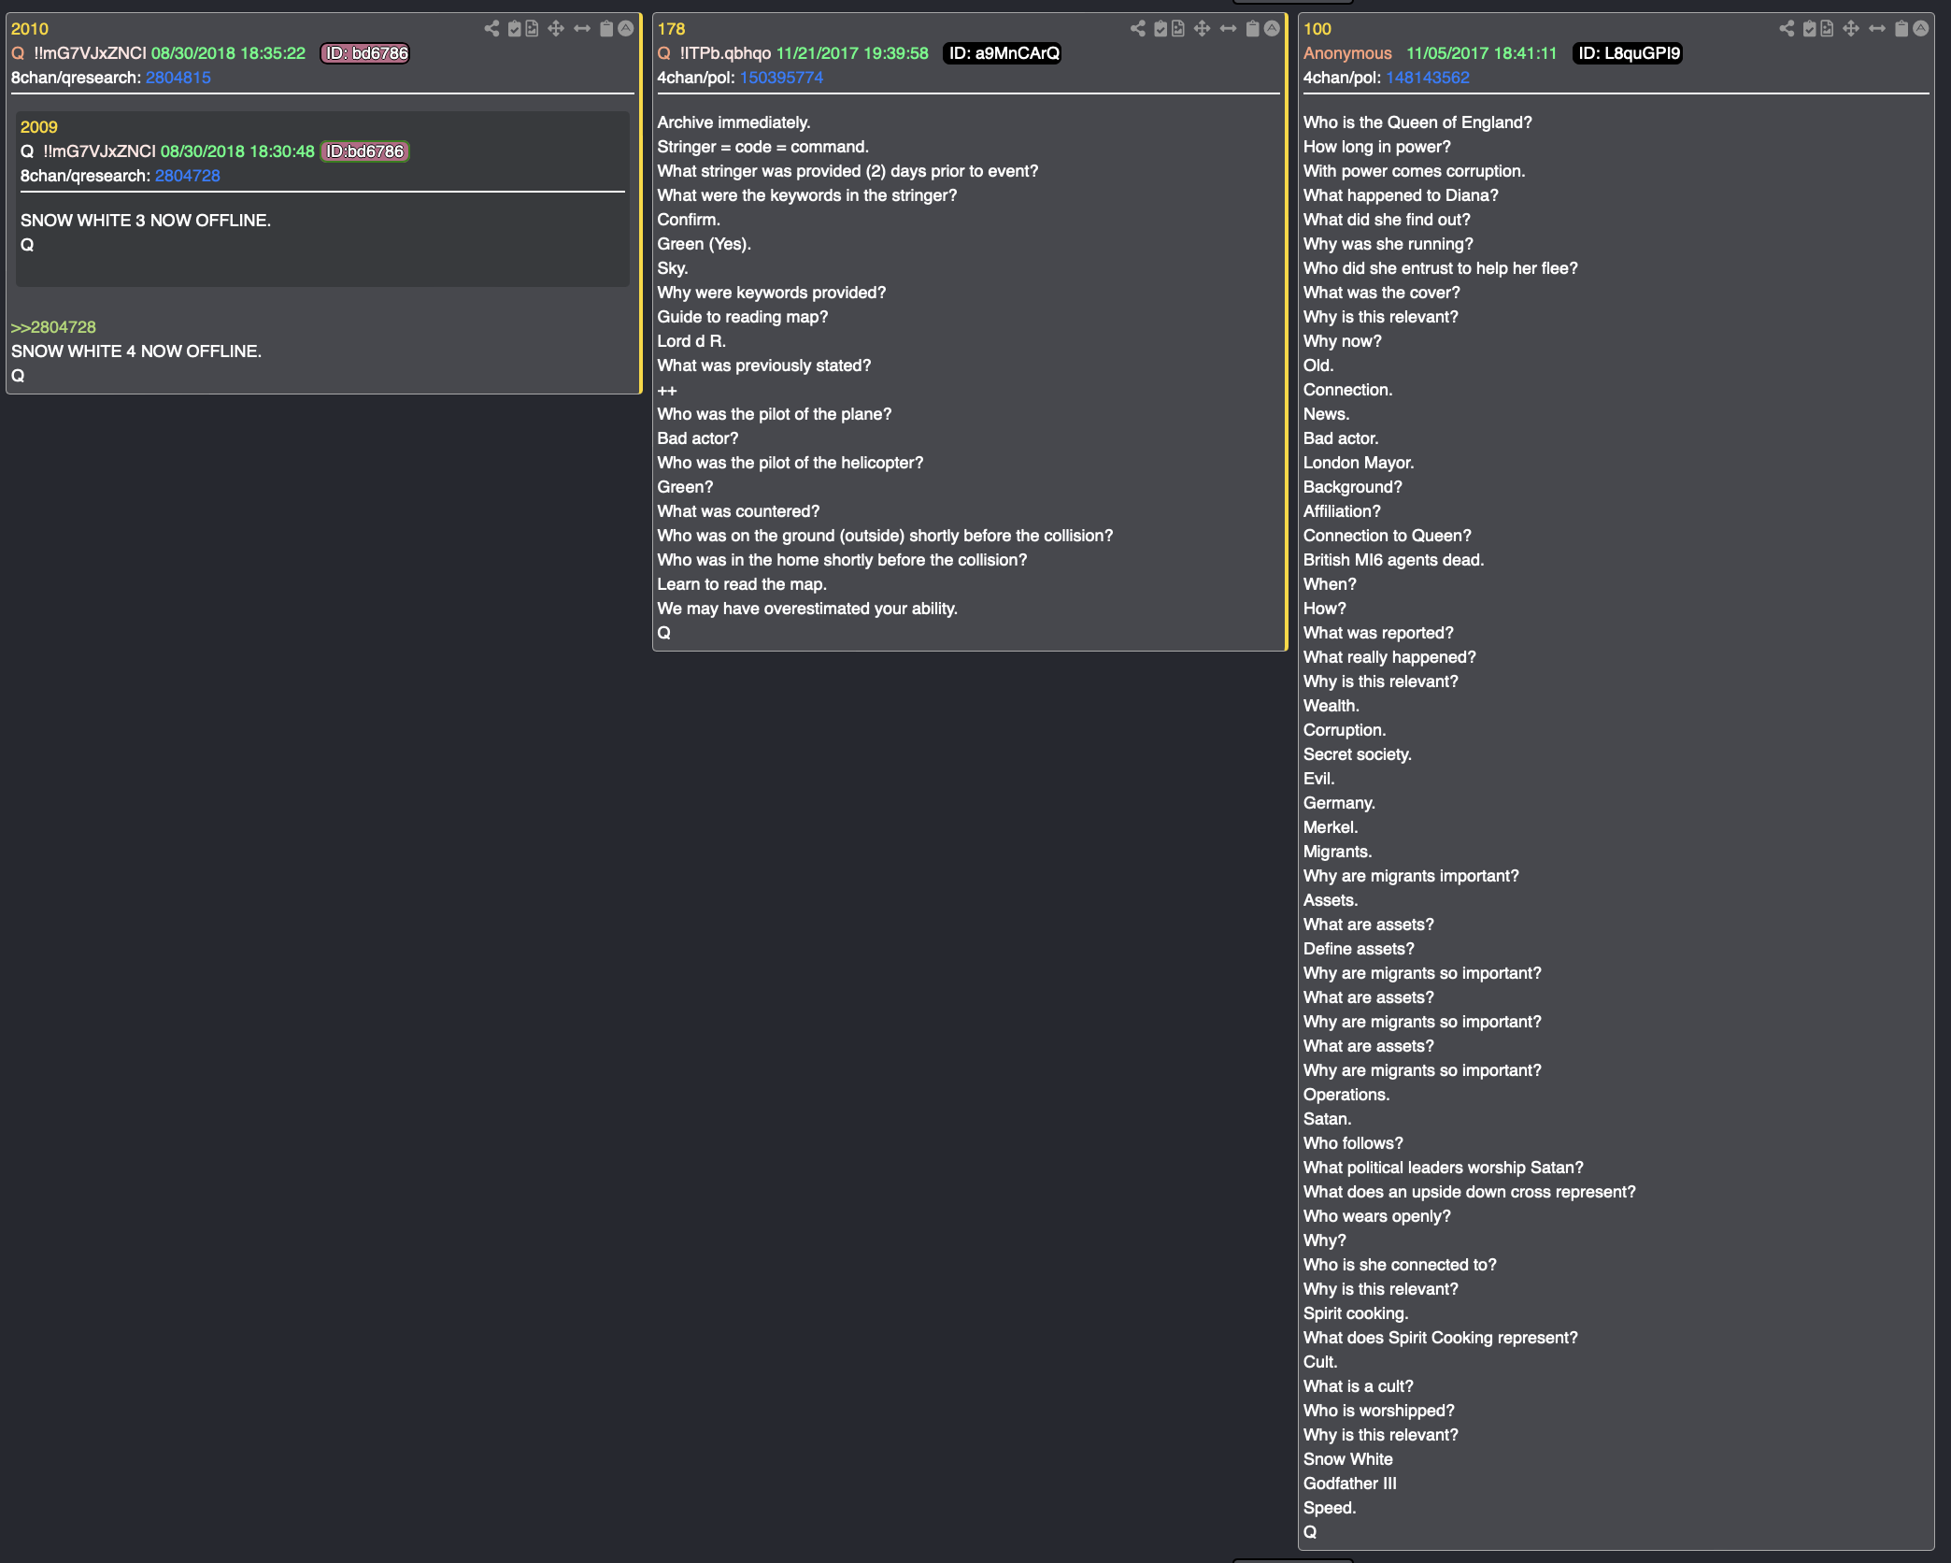Click 'Who is the Queen of England?'
The width and height of the screenshot is (1951, 1563).
1417,122
